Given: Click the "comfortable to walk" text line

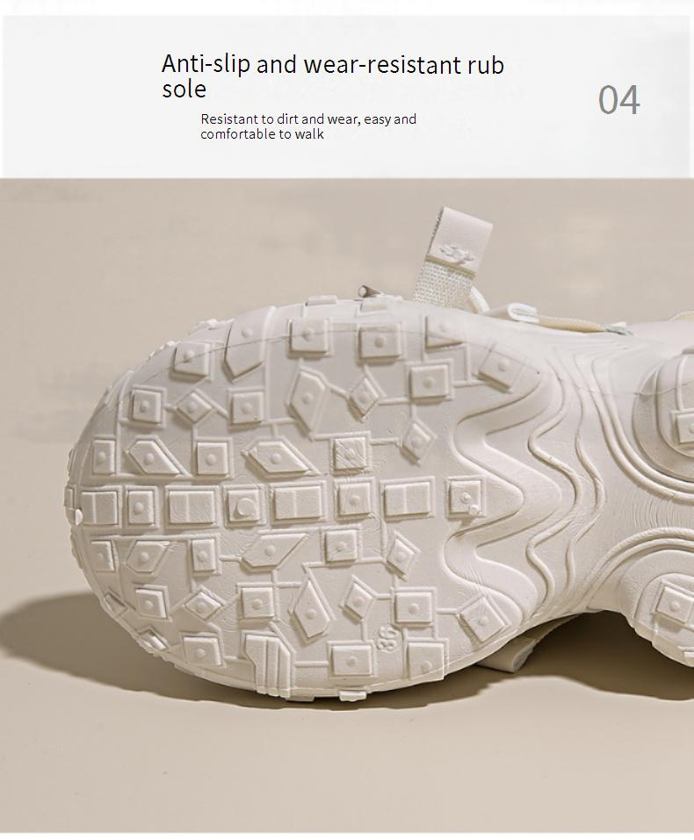Looking at the screenshot, I should click(x=262, y=134).
